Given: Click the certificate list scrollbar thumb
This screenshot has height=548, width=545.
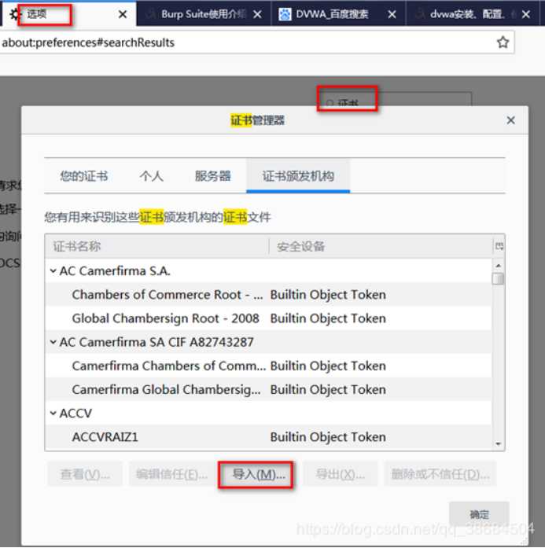Looking at the screenshot, I should [x=498, y=279].
